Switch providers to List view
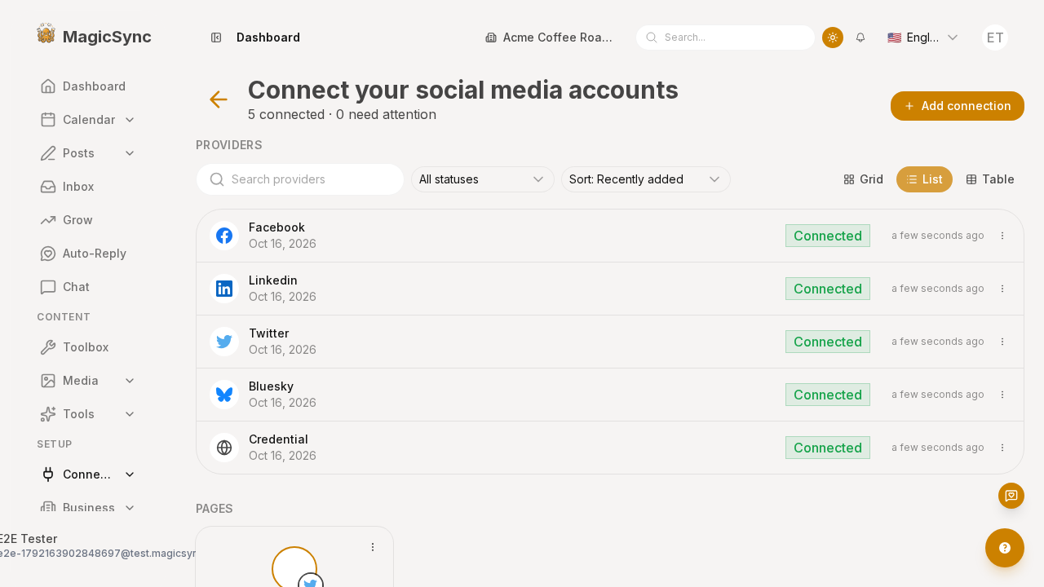 (x=924, y=179)
